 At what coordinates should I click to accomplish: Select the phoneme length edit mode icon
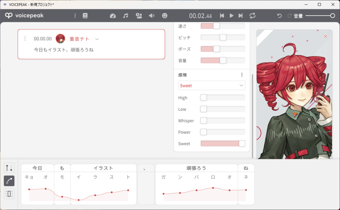(x=9, y=194)
